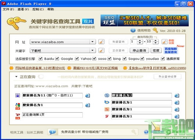
Task: Decrease the end page value from 10
Action: pos(156,43)
